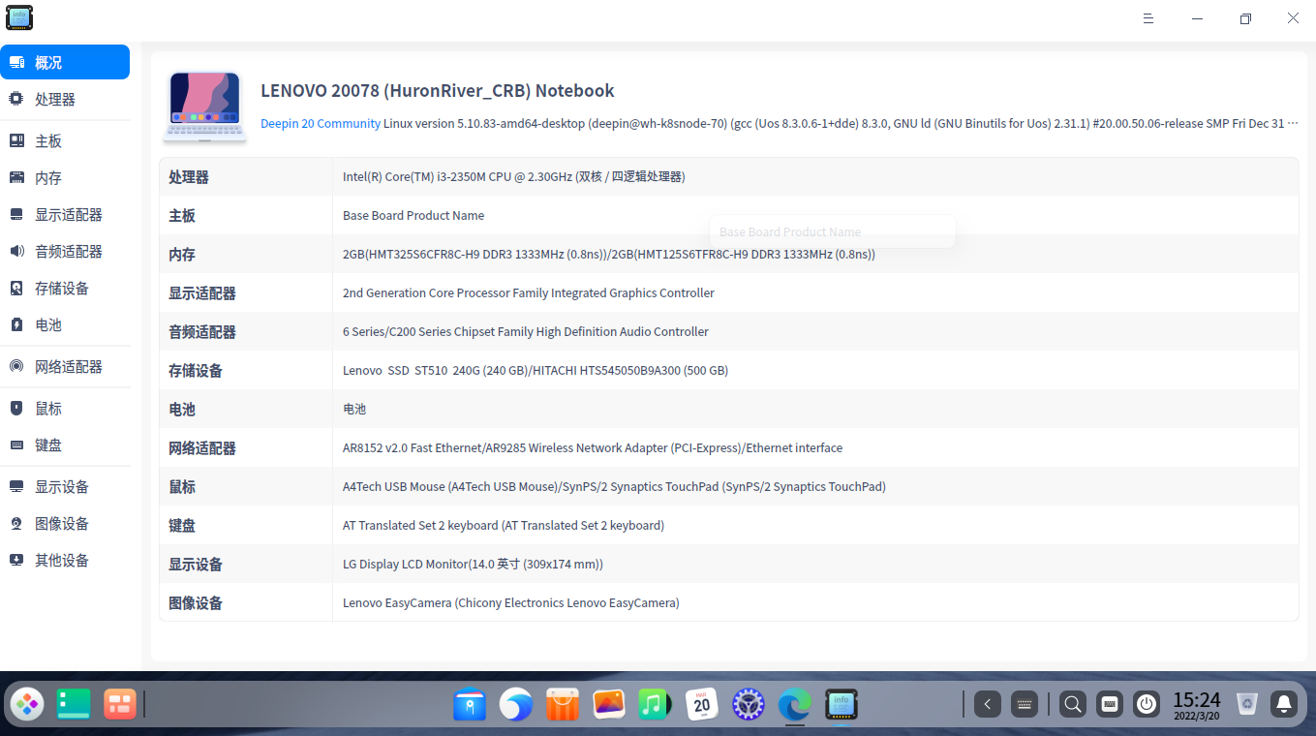Show the notification center bell icon
Screen dimensions: 1316x736
[1285, 704]
